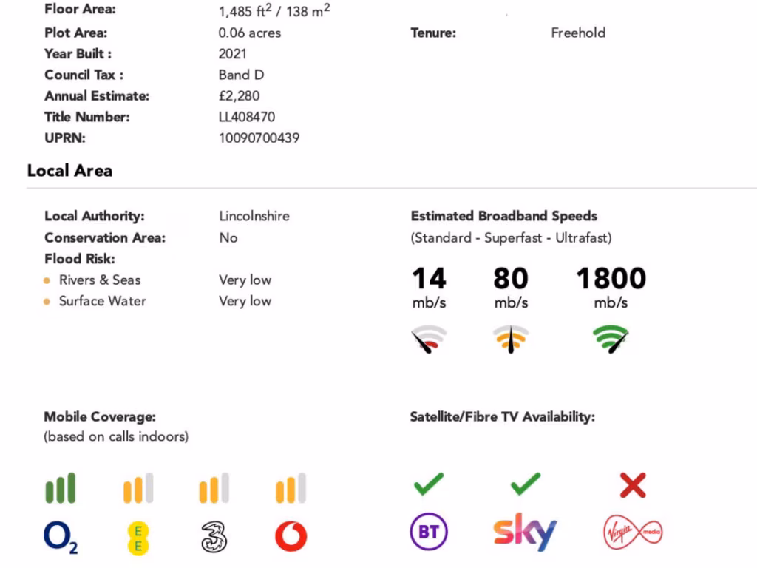This screenshot has width=757, height=568.
Task: Click the red Vodafone logo
Action: [x=291, y=537]
